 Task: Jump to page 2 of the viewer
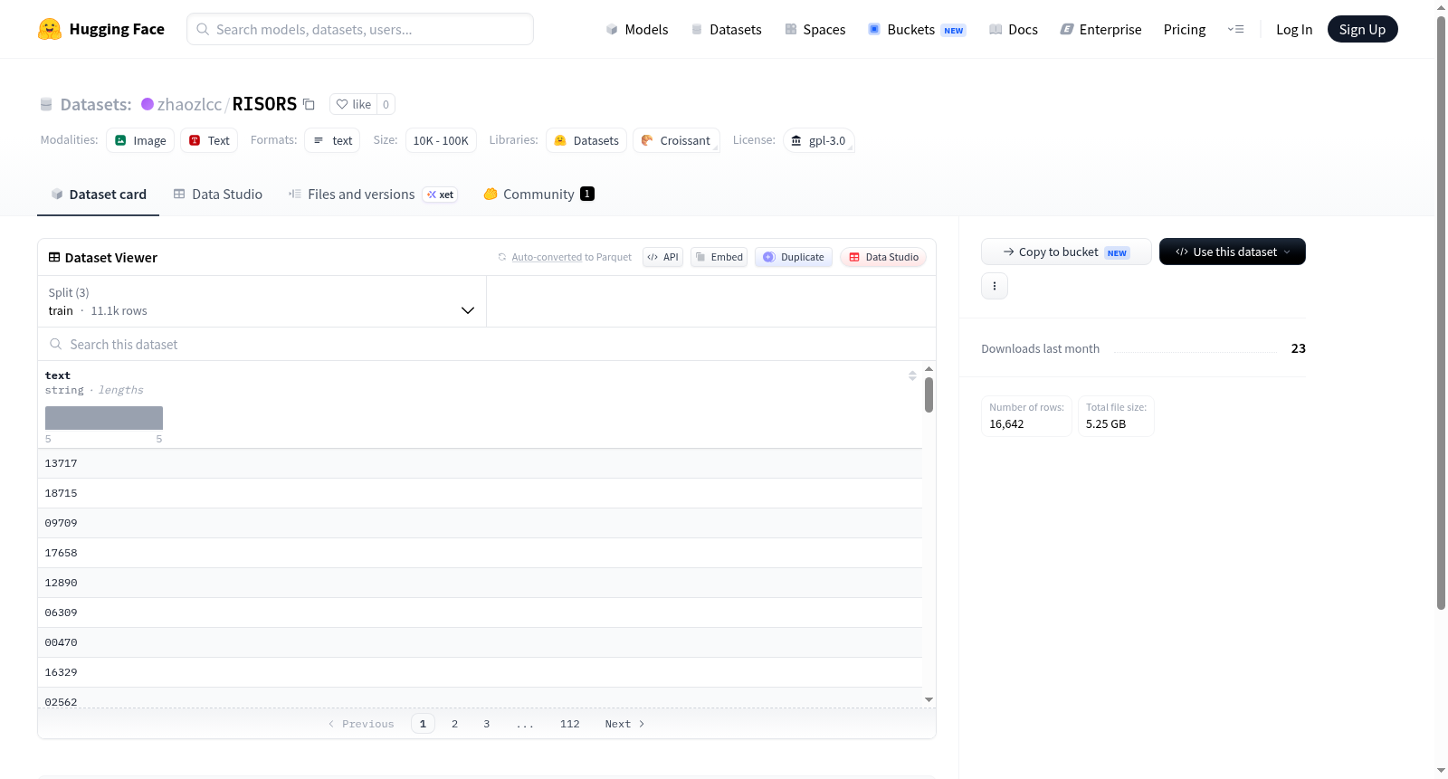coord(454,724)
